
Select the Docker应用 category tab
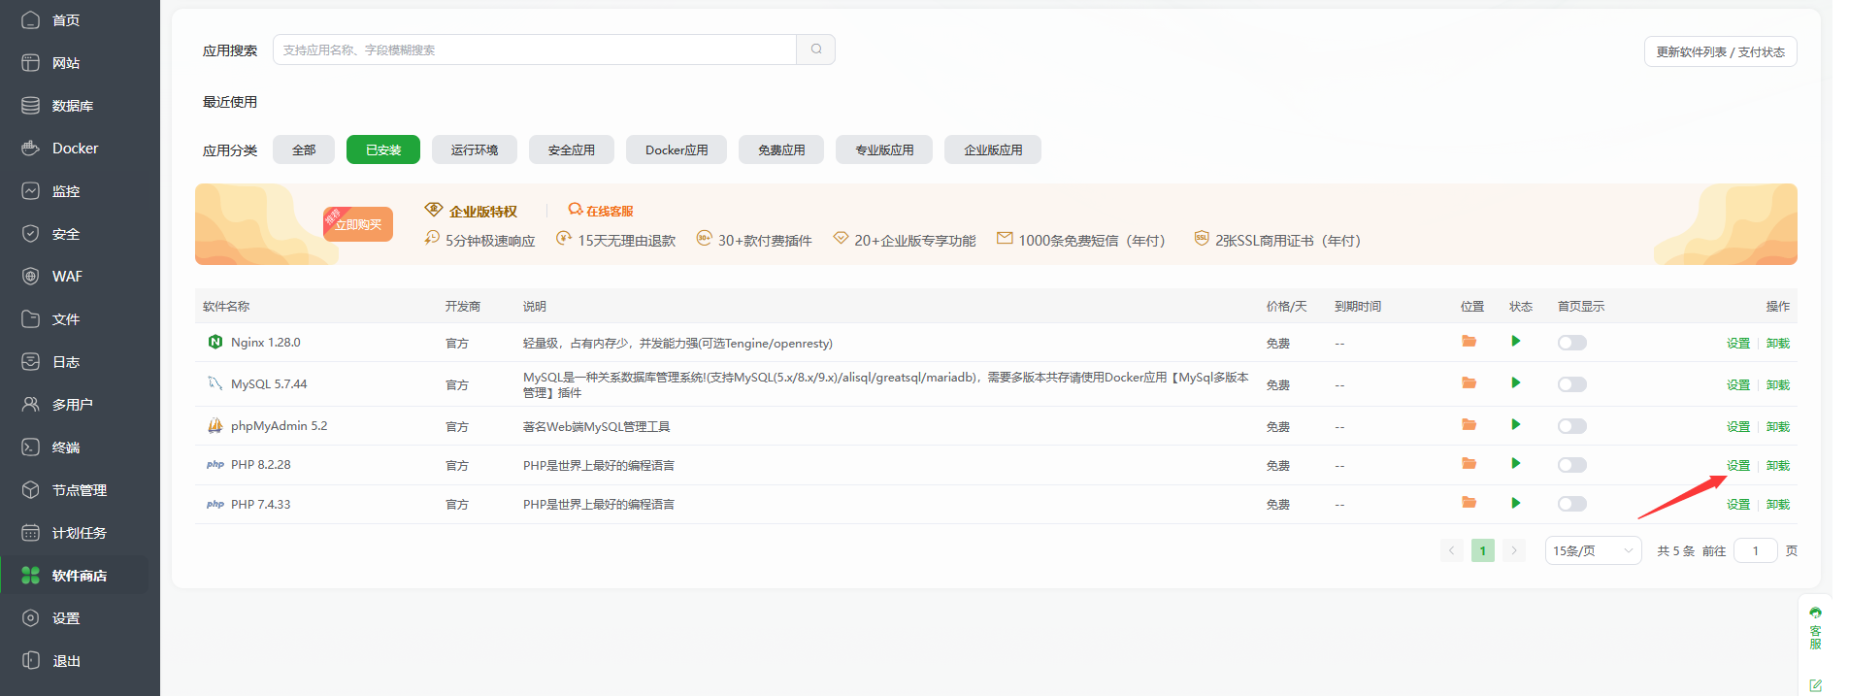pos(677,149)
